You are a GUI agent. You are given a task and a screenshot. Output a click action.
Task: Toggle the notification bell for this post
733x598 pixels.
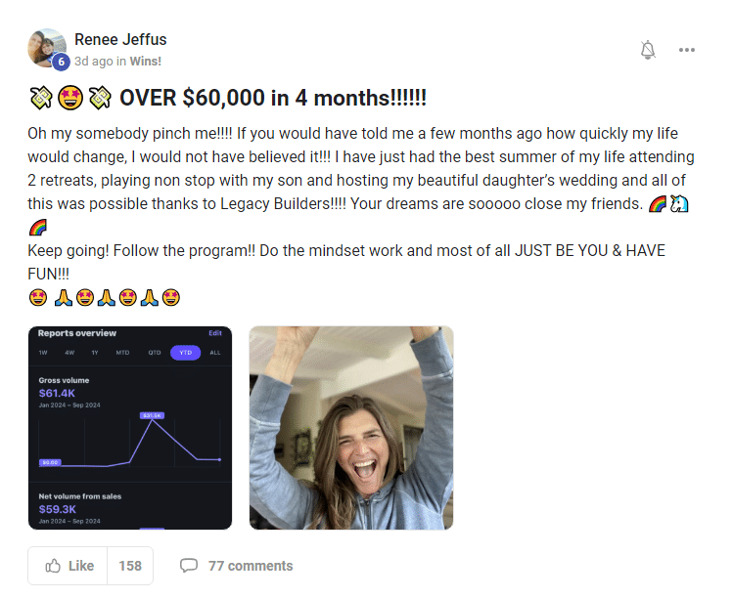point(648,50)
